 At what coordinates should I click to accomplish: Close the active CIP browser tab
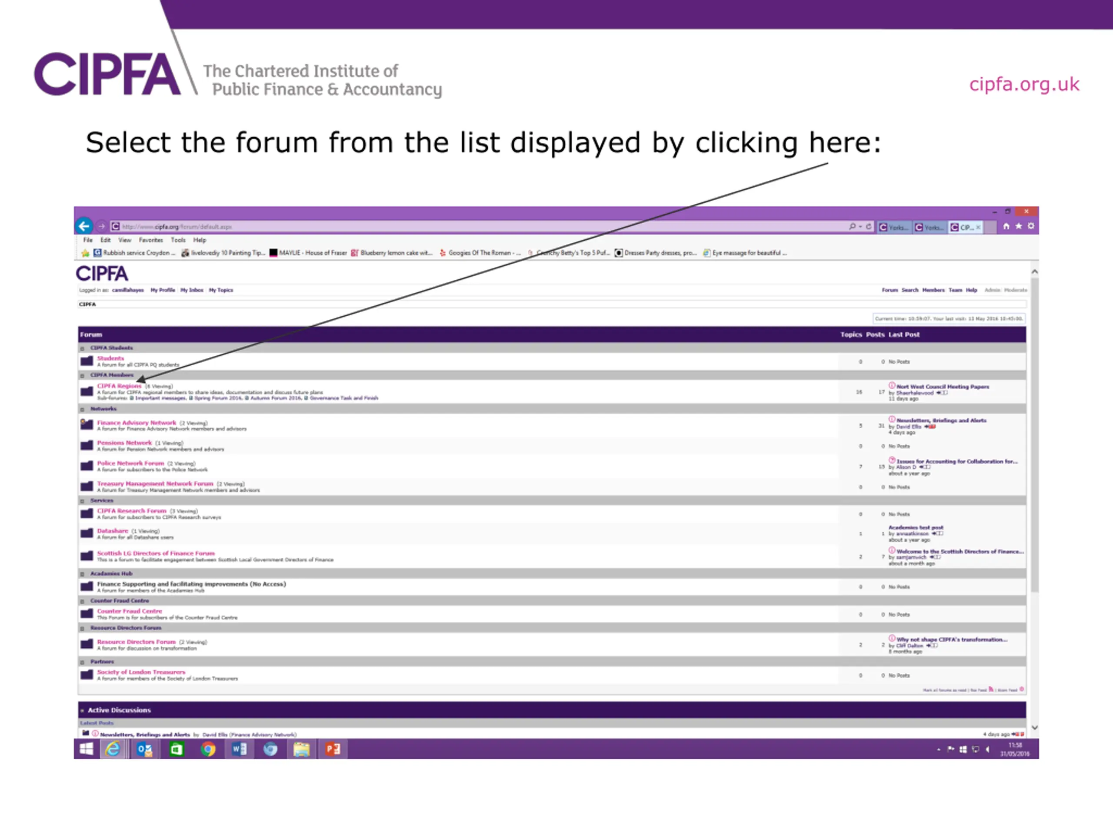(978, 227)
